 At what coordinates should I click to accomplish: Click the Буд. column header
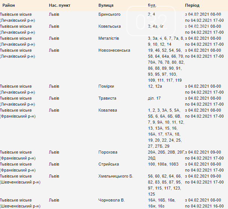152,5
